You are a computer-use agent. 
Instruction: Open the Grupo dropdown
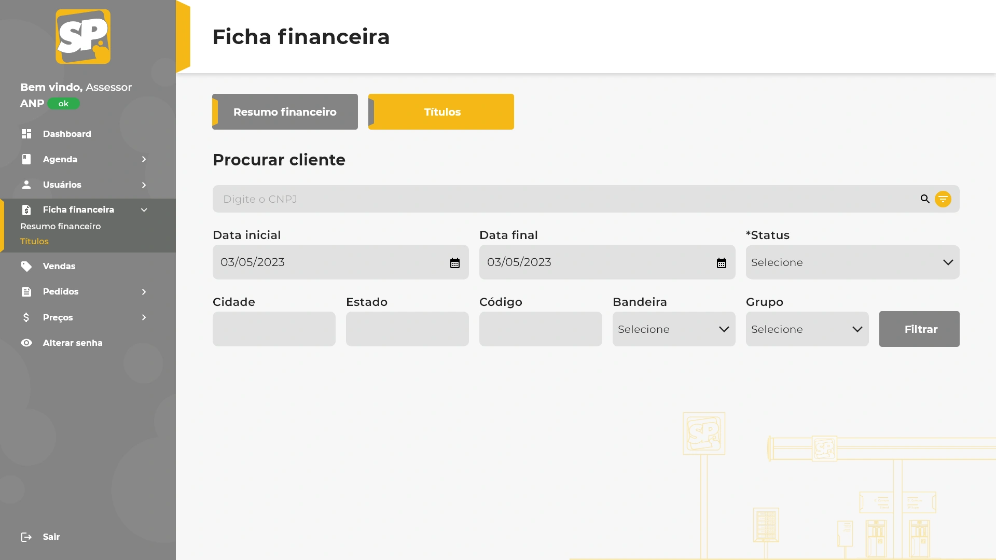807,329
